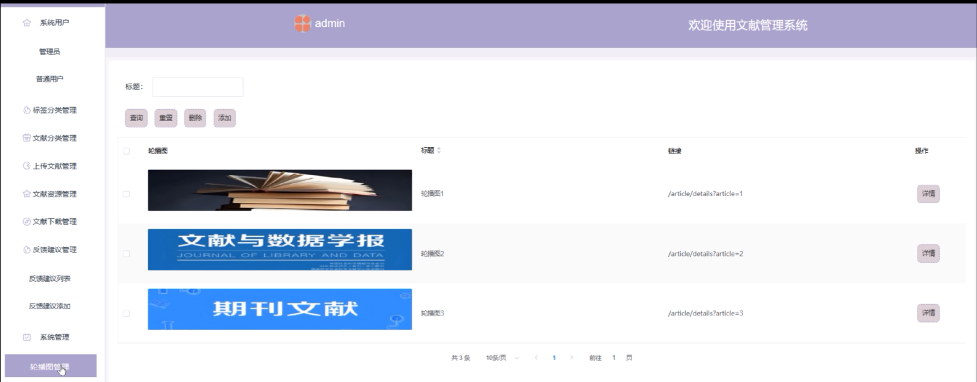Toggle the select-all header checkbox

[126, 151]
